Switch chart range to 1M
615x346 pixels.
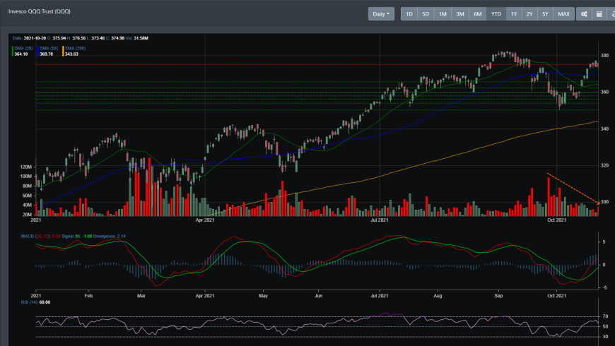pyautogui.click(x=443, y=14)
